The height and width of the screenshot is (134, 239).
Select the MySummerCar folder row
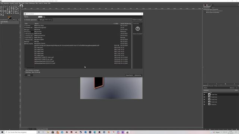point(83,35)
